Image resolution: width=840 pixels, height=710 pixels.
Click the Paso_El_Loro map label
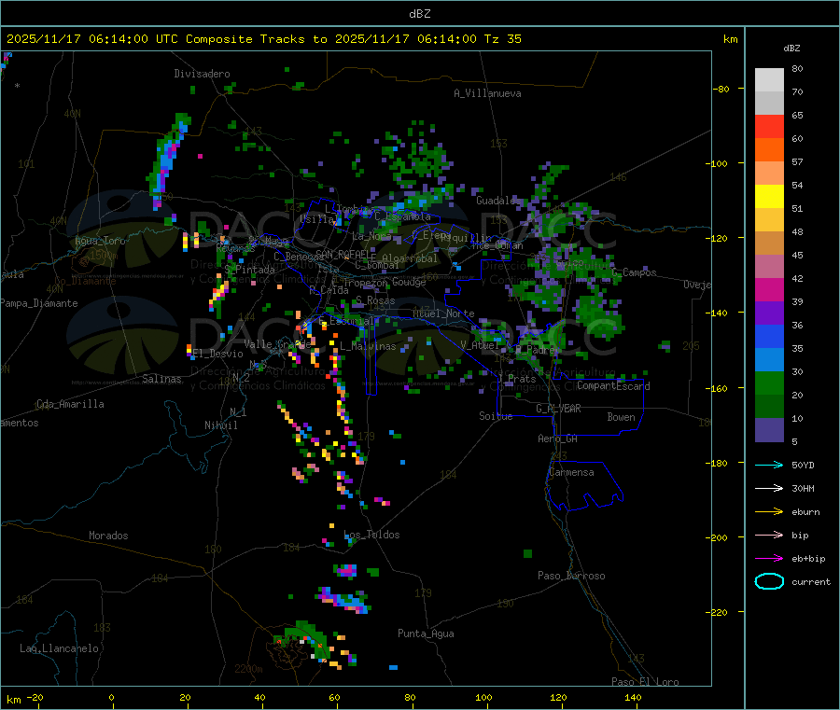click(x=646, y=682)
